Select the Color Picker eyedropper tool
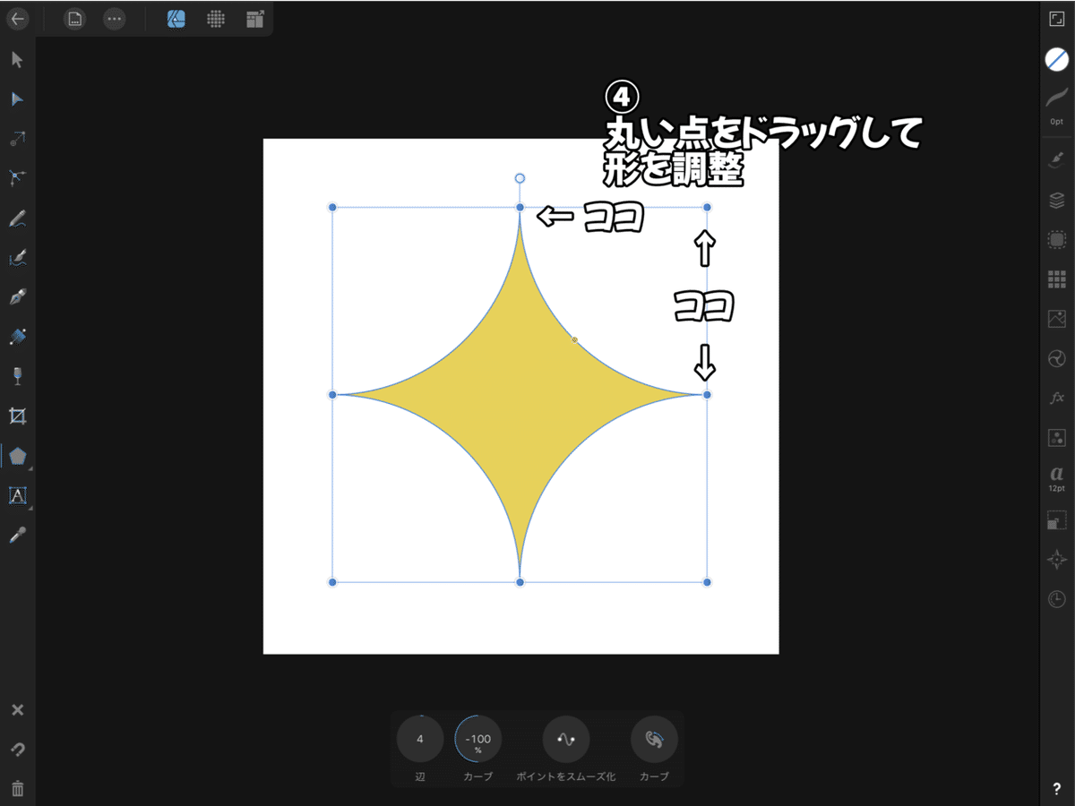This screenshot has width=1075, height=806. pyautogui.click(x=16, y=534)
